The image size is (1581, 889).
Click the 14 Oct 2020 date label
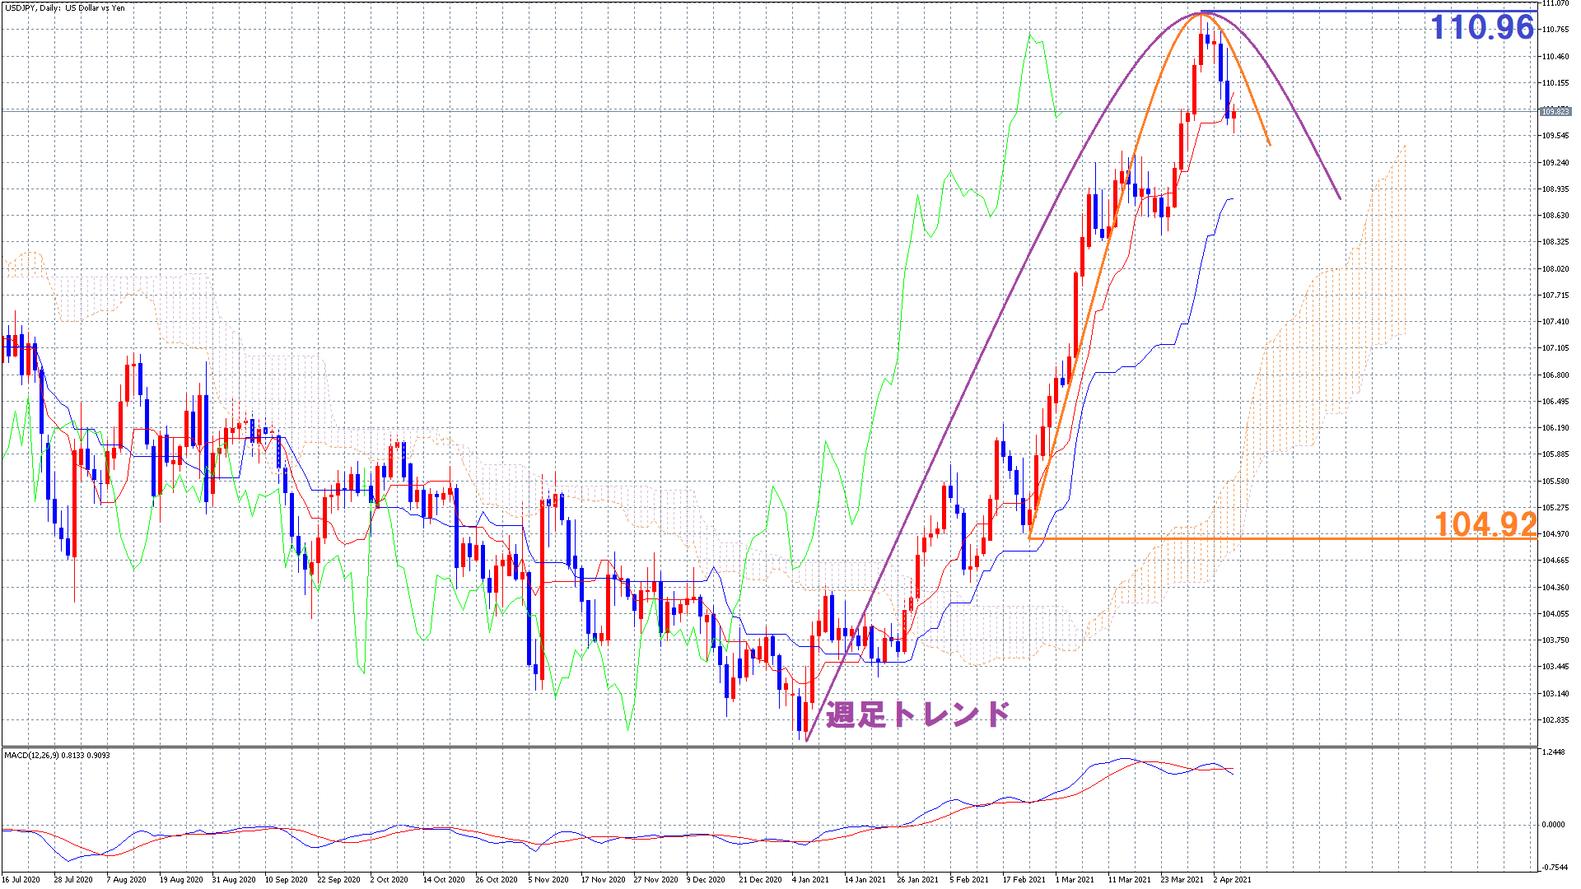[x=444, y=879]
